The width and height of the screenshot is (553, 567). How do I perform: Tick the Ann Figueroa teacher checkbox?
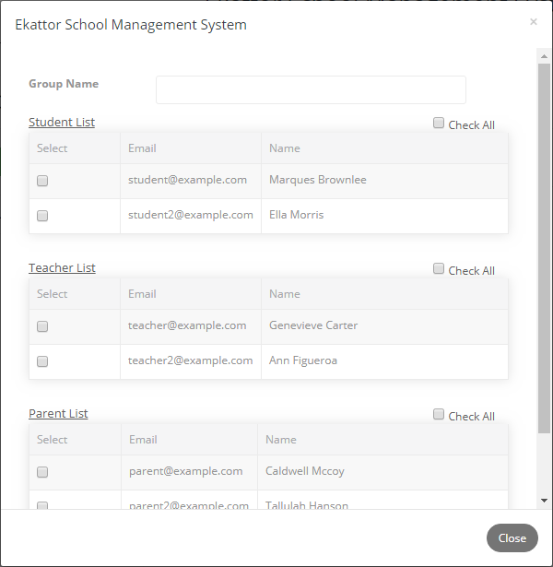pyautogui.click(x=42, y=361)
